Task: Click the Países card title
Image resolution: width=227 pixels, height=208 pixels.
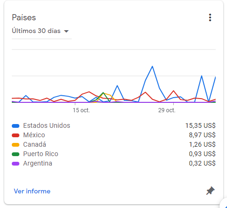Action: point(24,17)
